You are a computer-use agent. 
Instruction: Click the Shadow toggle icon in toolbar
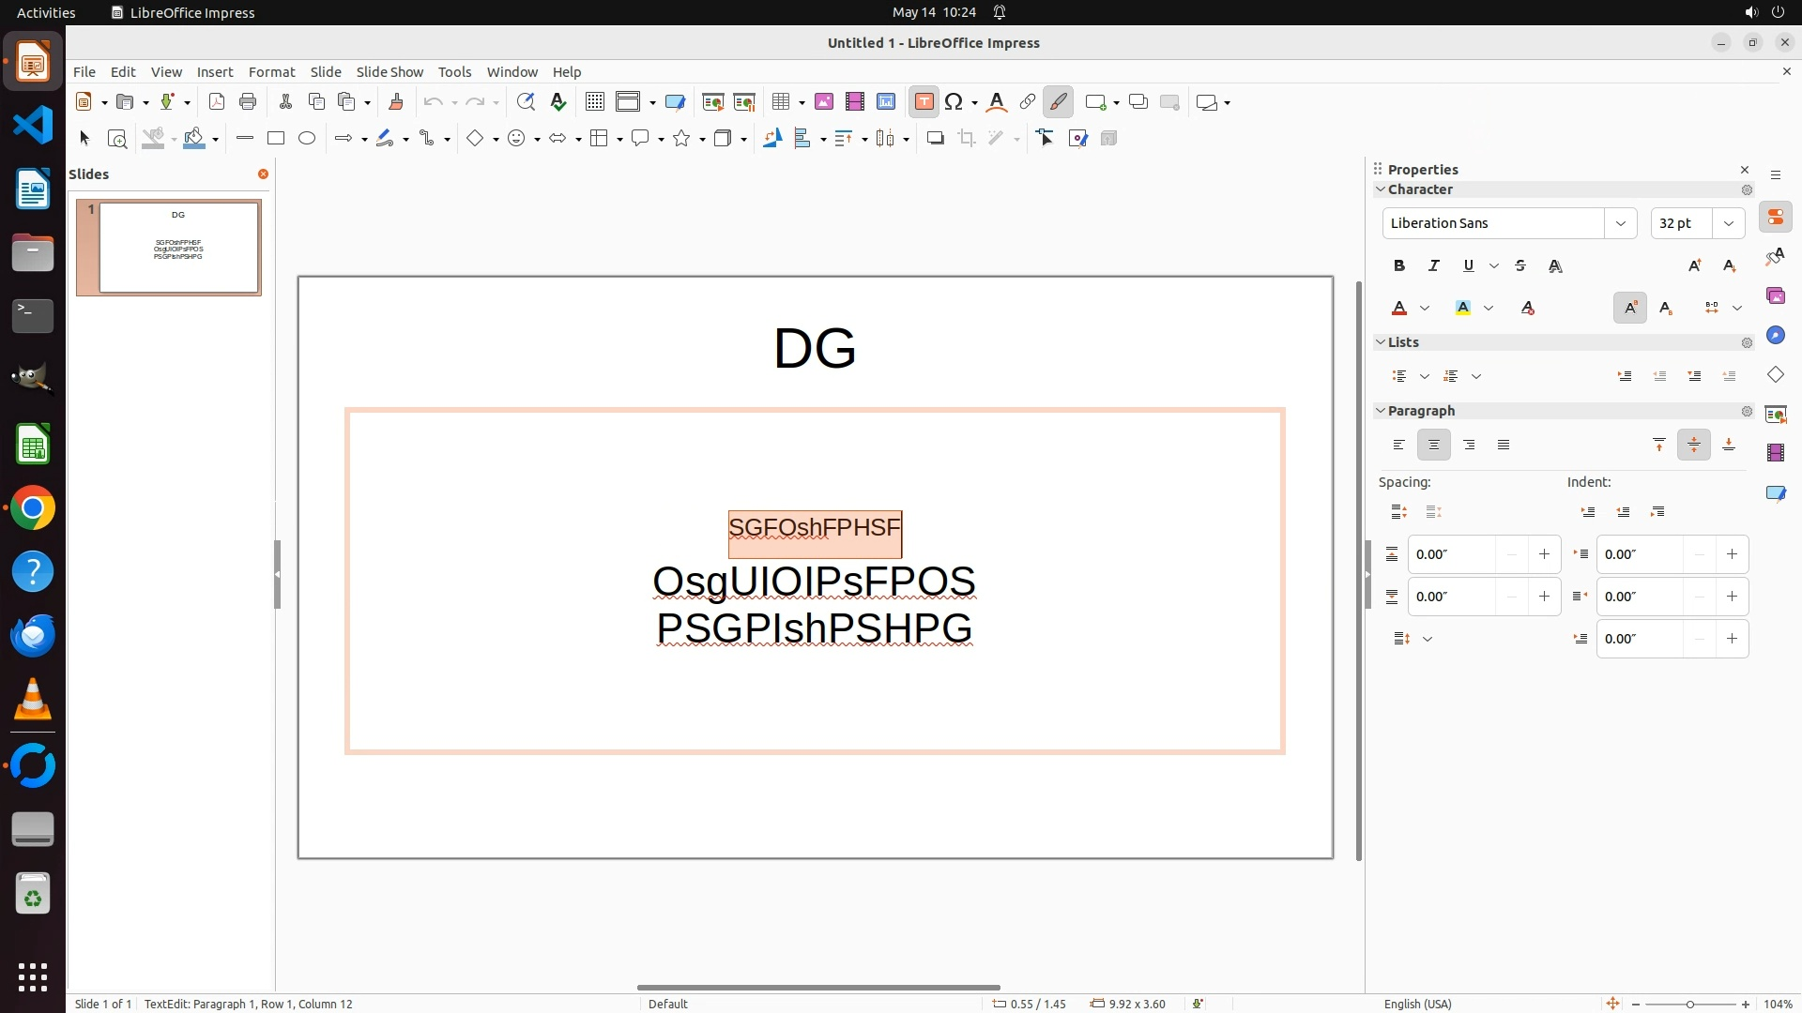(935, 139)
